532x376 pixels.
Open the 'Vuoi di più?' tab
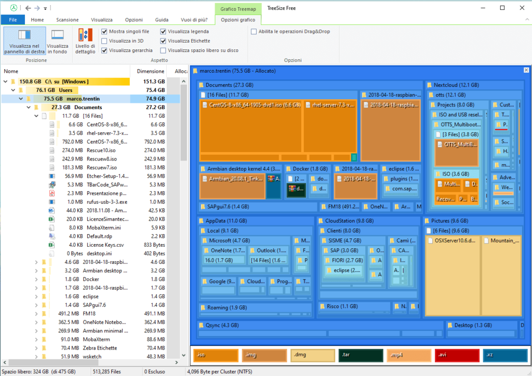pos(194,20)
